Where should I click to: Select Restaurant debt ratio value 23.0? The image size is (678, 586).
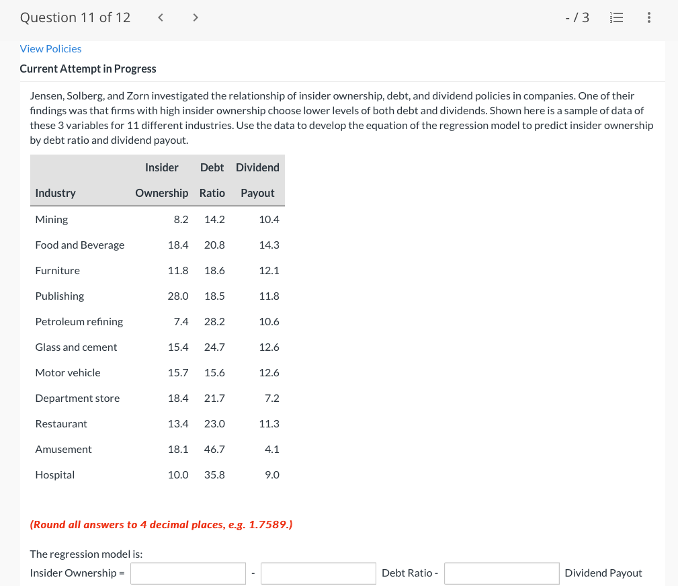coord(214,423)
